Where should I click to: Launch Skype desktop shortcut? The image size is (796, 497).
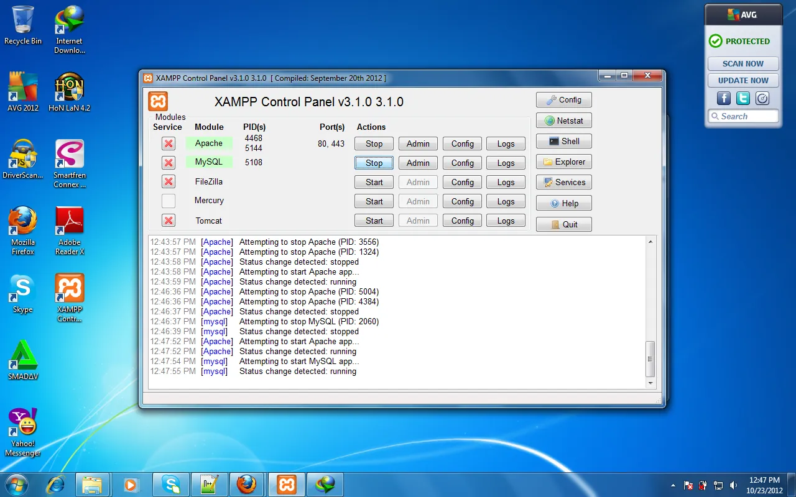[x=23, y=293]
